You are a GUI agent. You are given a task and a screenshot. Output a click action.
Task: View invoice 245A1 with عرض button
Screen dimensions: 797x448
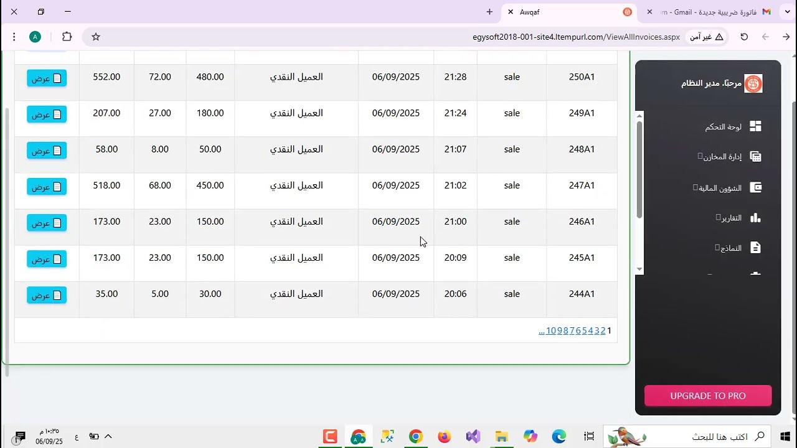47,259
